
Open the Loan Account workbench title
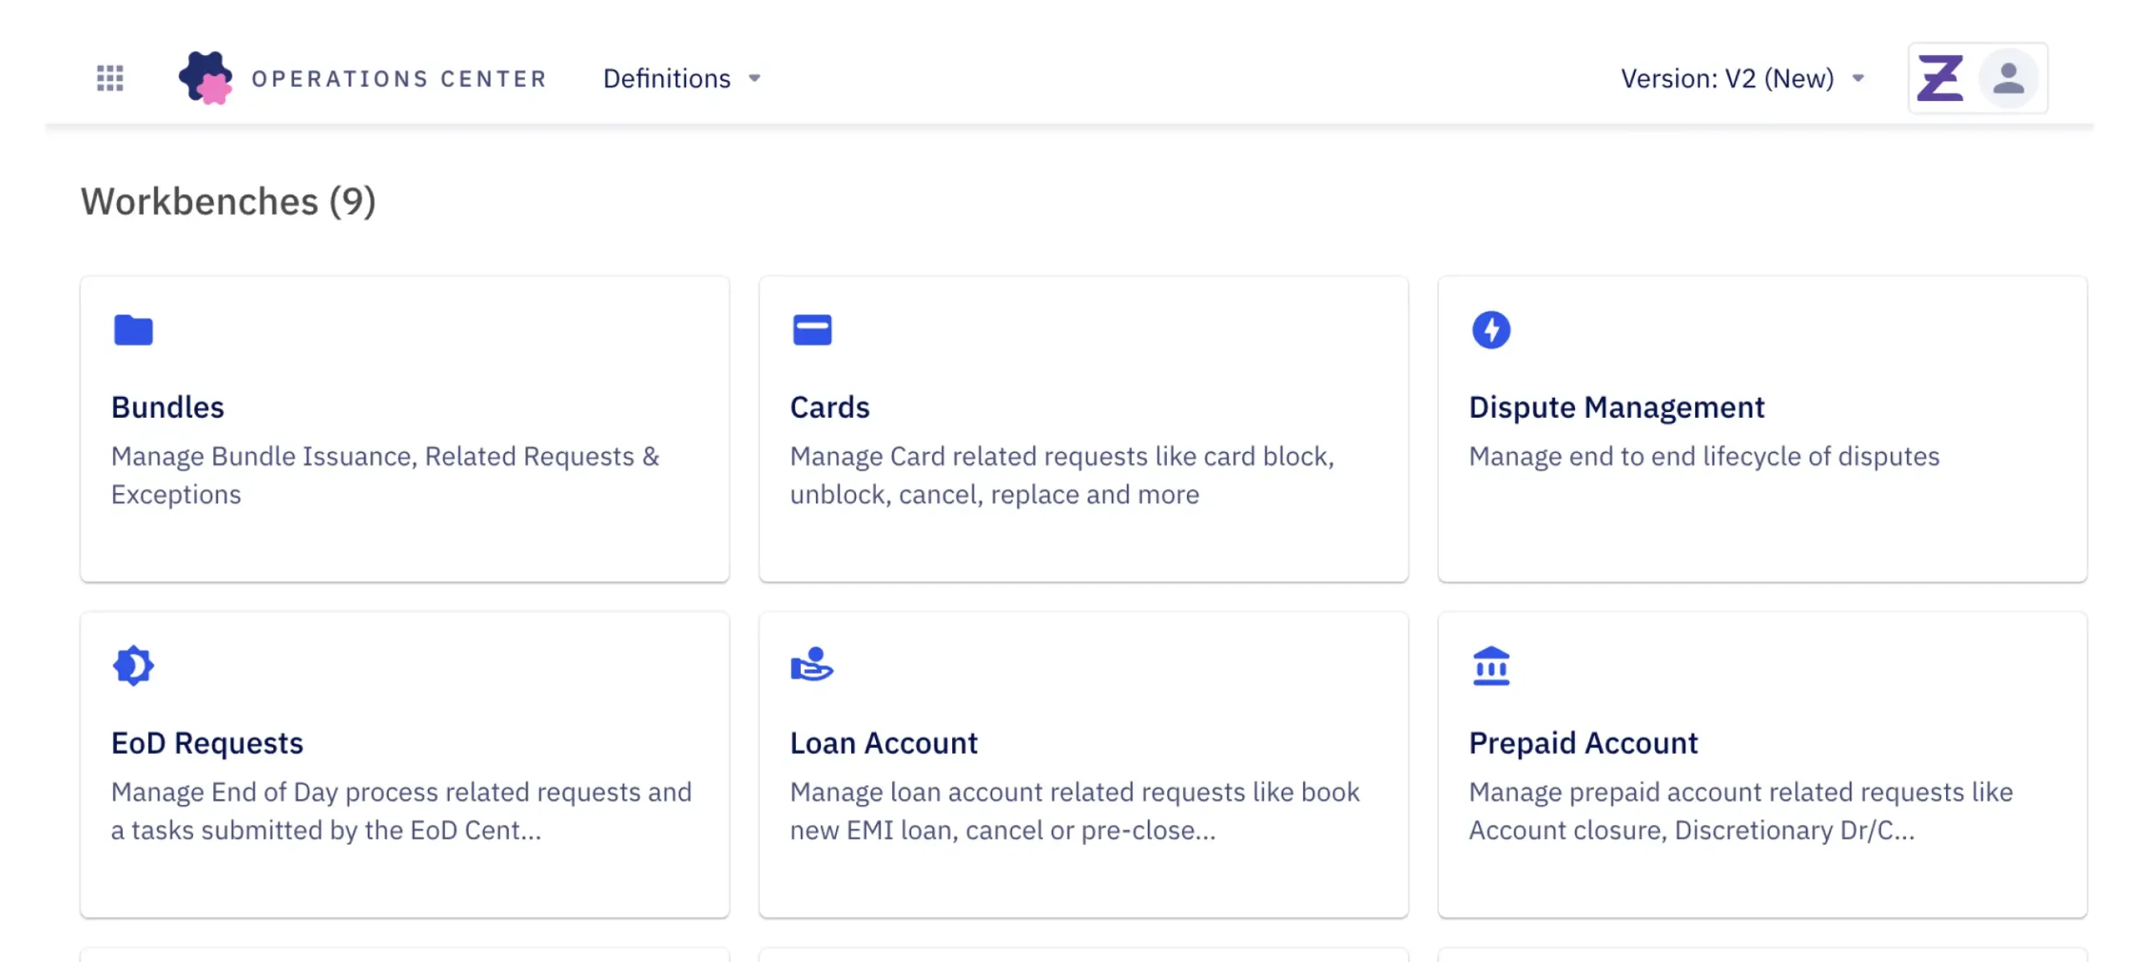click(x=884, y=744)
